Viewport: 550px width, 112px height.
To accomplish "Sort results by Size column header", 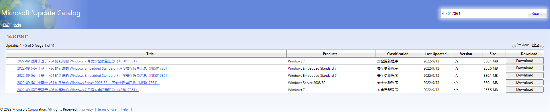I will (493, 54).
